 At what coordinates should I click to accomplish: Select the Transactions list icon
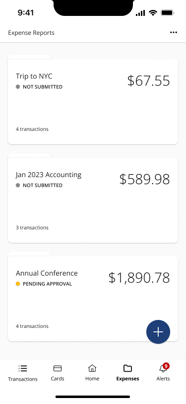tap(23, 369)
